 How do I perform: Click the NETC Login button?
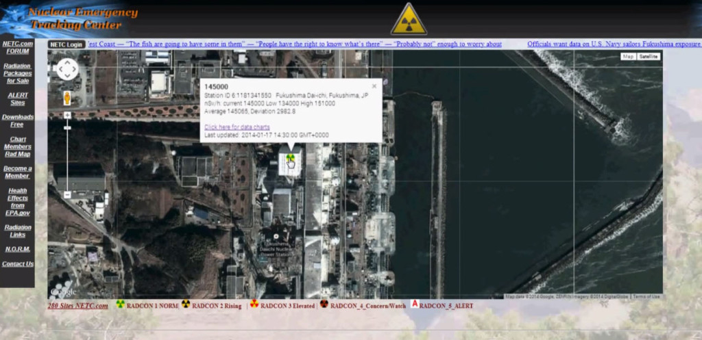tap(66, 44)
